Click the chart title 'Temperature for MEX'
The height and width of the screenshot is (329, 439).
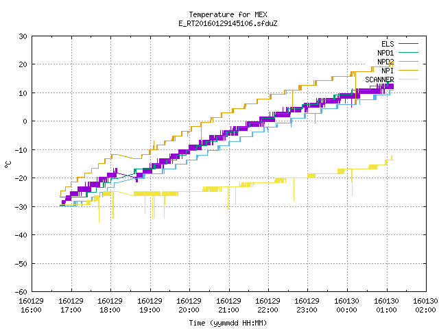tap(228, 14)
